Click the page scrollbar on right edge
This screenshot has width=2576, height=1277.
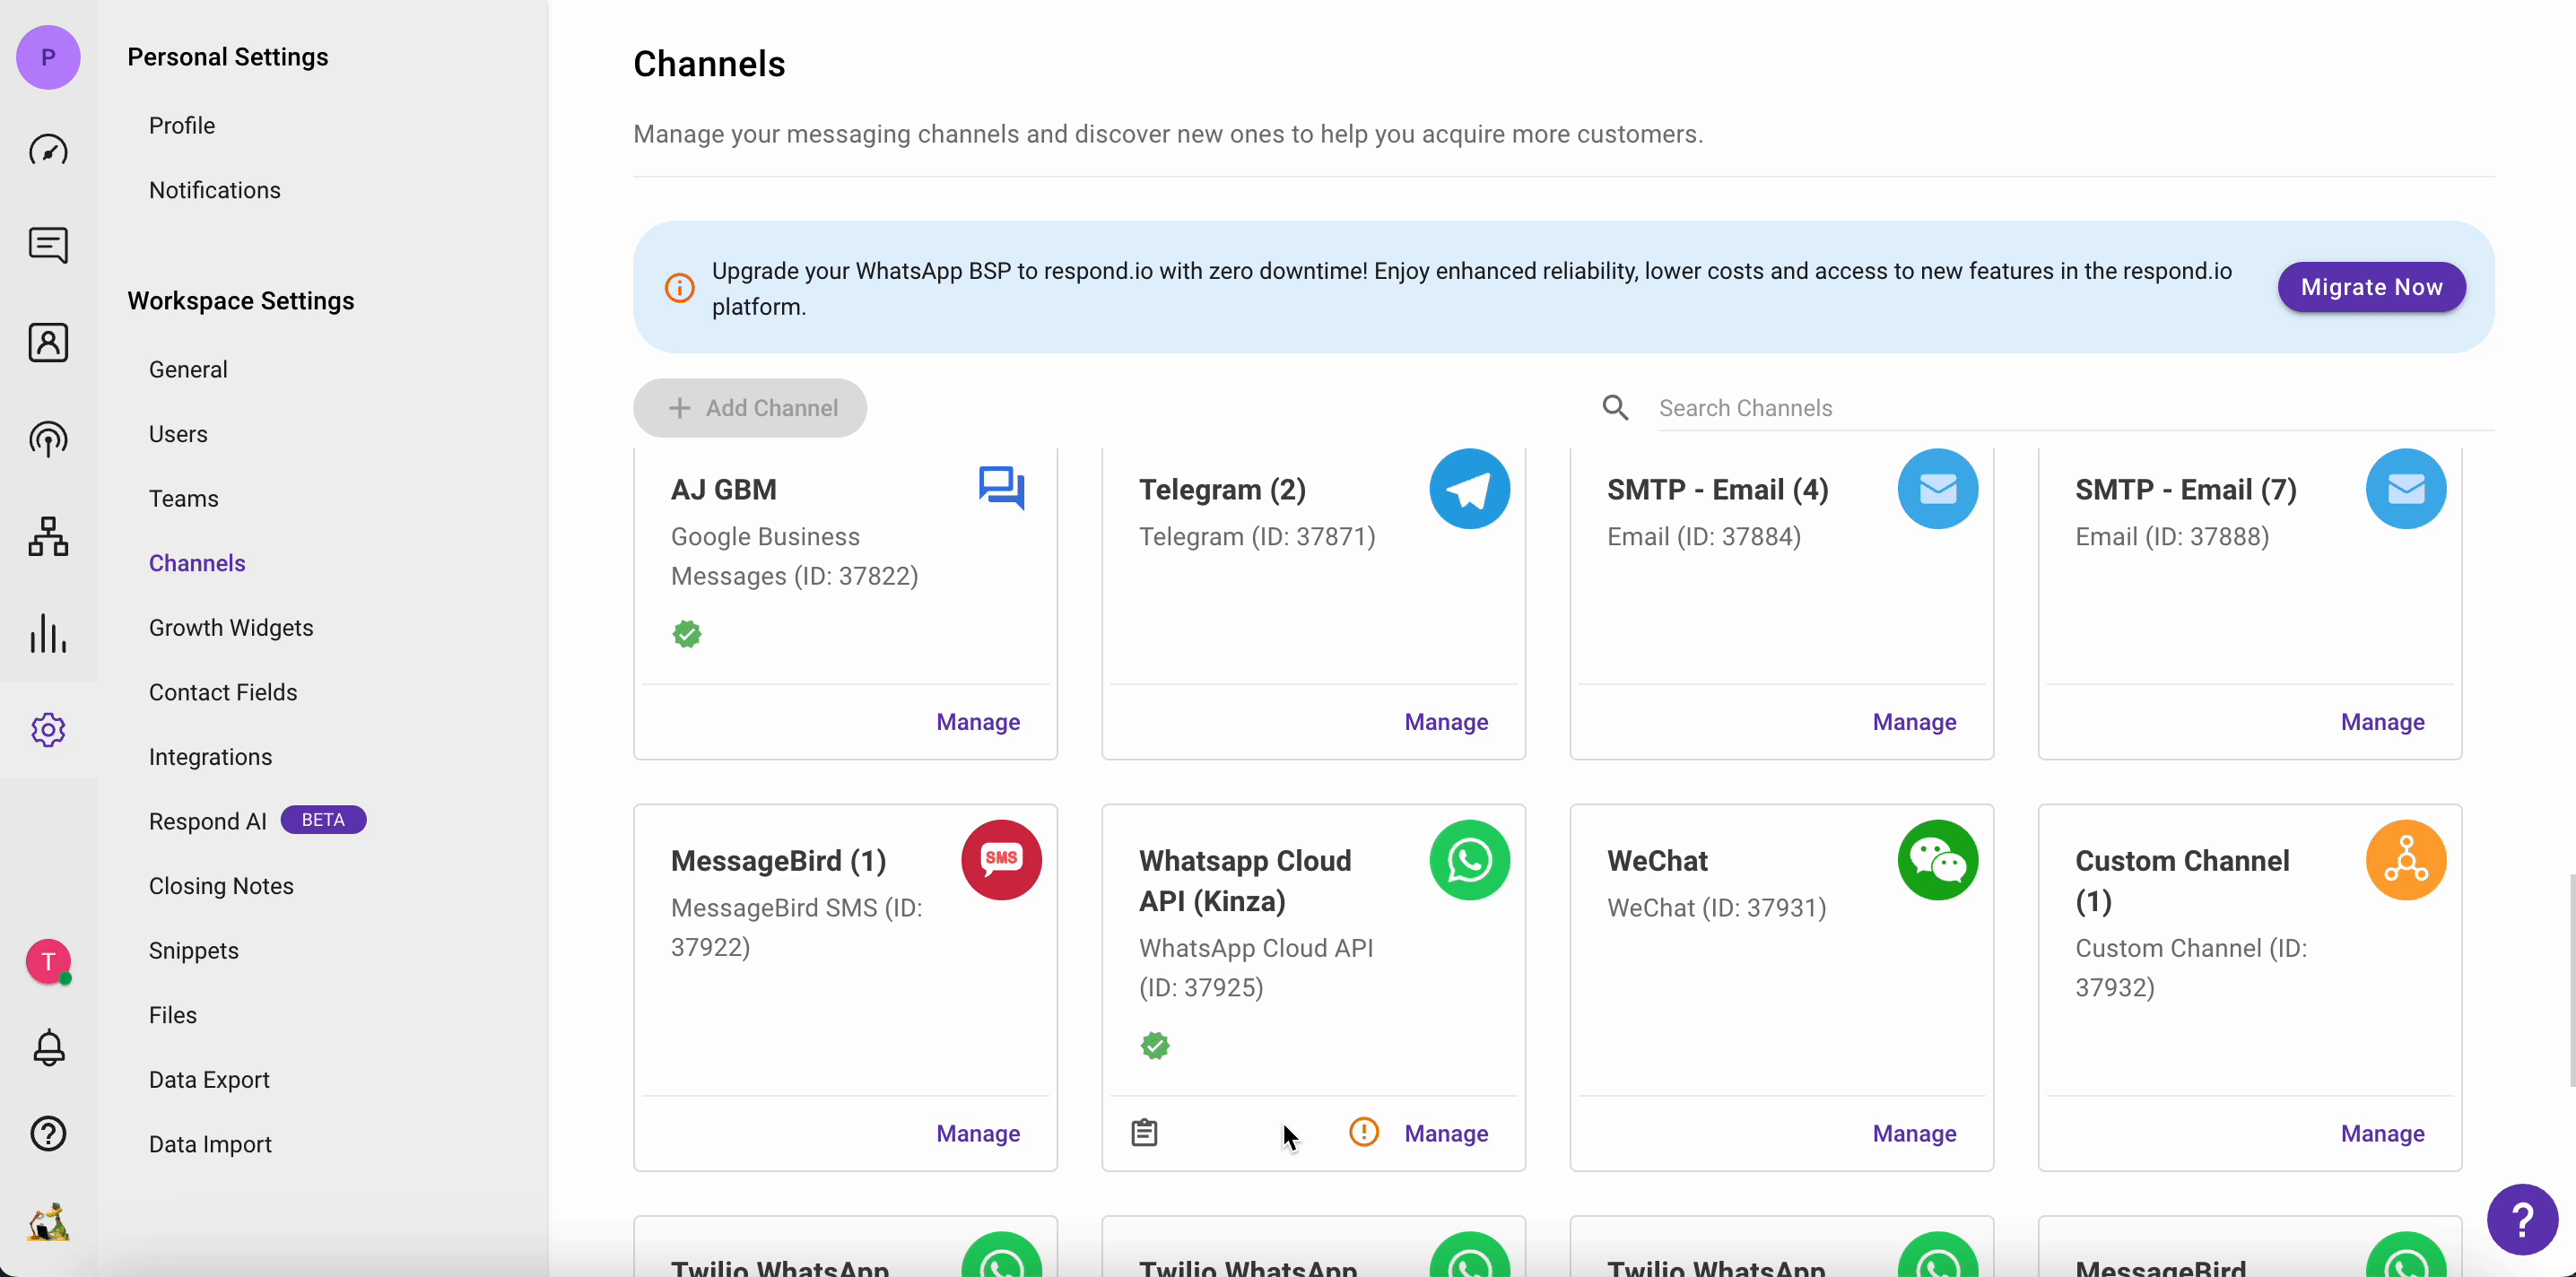(x=2571, y=980)
